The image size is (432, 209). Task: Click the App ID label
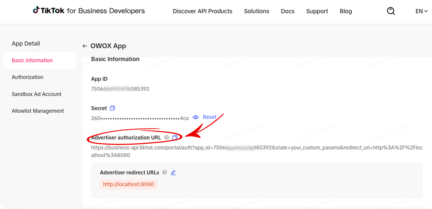coord(99,79)
